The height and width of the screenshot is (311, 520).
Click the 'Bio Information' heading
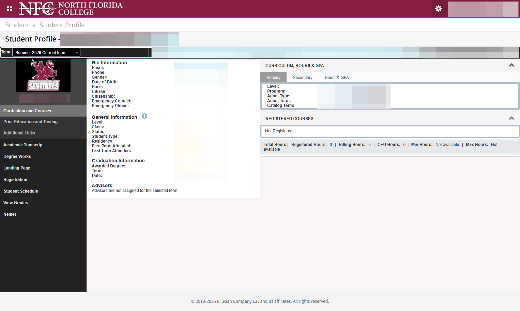(x=109, y=63)
